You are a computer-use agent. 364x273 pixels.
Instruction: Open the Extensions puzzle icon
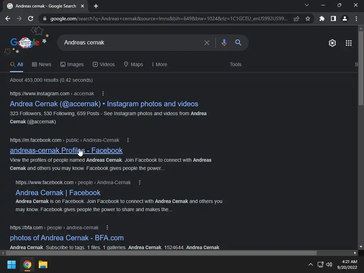322,18
